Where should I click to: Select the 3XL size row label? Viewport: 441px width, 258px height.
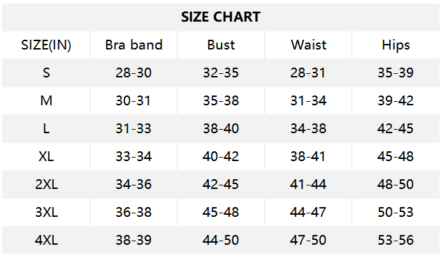pos(46,212)
